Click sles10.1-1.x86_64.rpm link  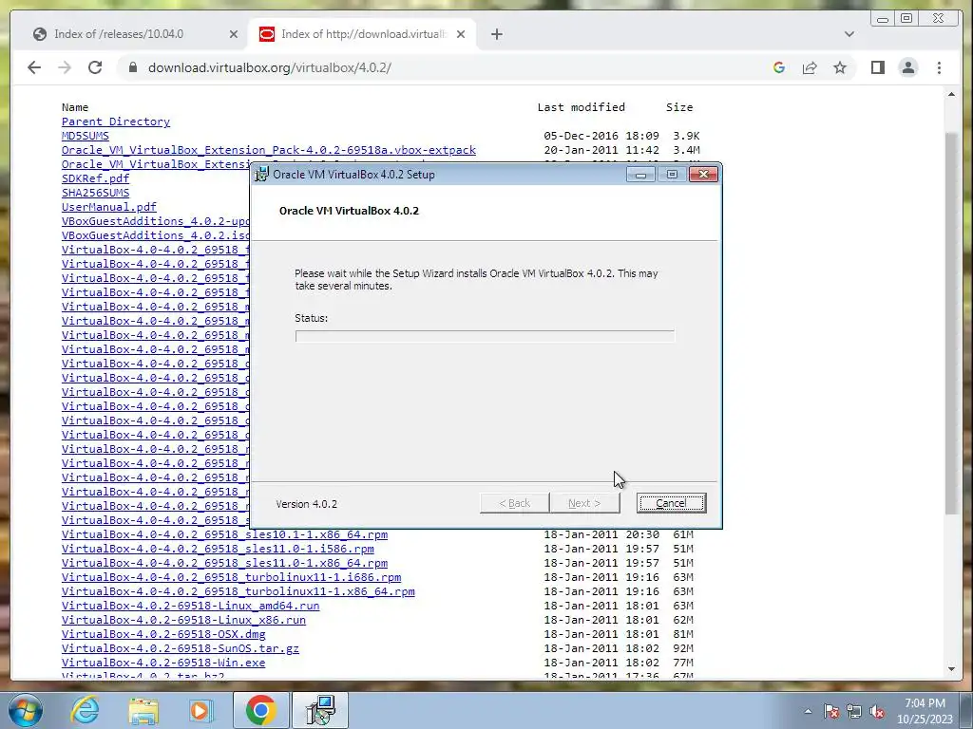point(224,534)
